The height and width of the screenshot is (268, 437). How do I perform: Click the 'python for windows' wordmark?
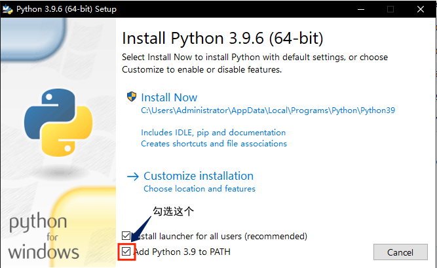click(43, 237)
